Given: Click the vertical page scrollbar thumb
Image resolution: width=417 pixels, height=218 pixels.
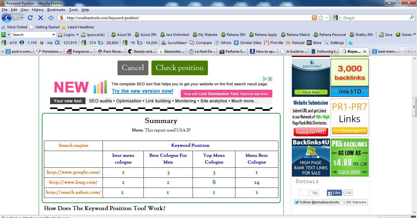Looking at the screenshot, I should pos(414,107).
